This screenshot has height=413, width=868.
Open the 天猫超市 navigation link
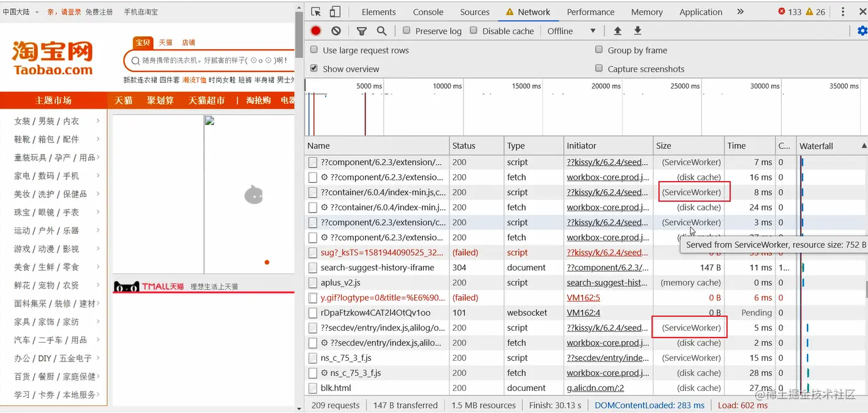(206, 101)
